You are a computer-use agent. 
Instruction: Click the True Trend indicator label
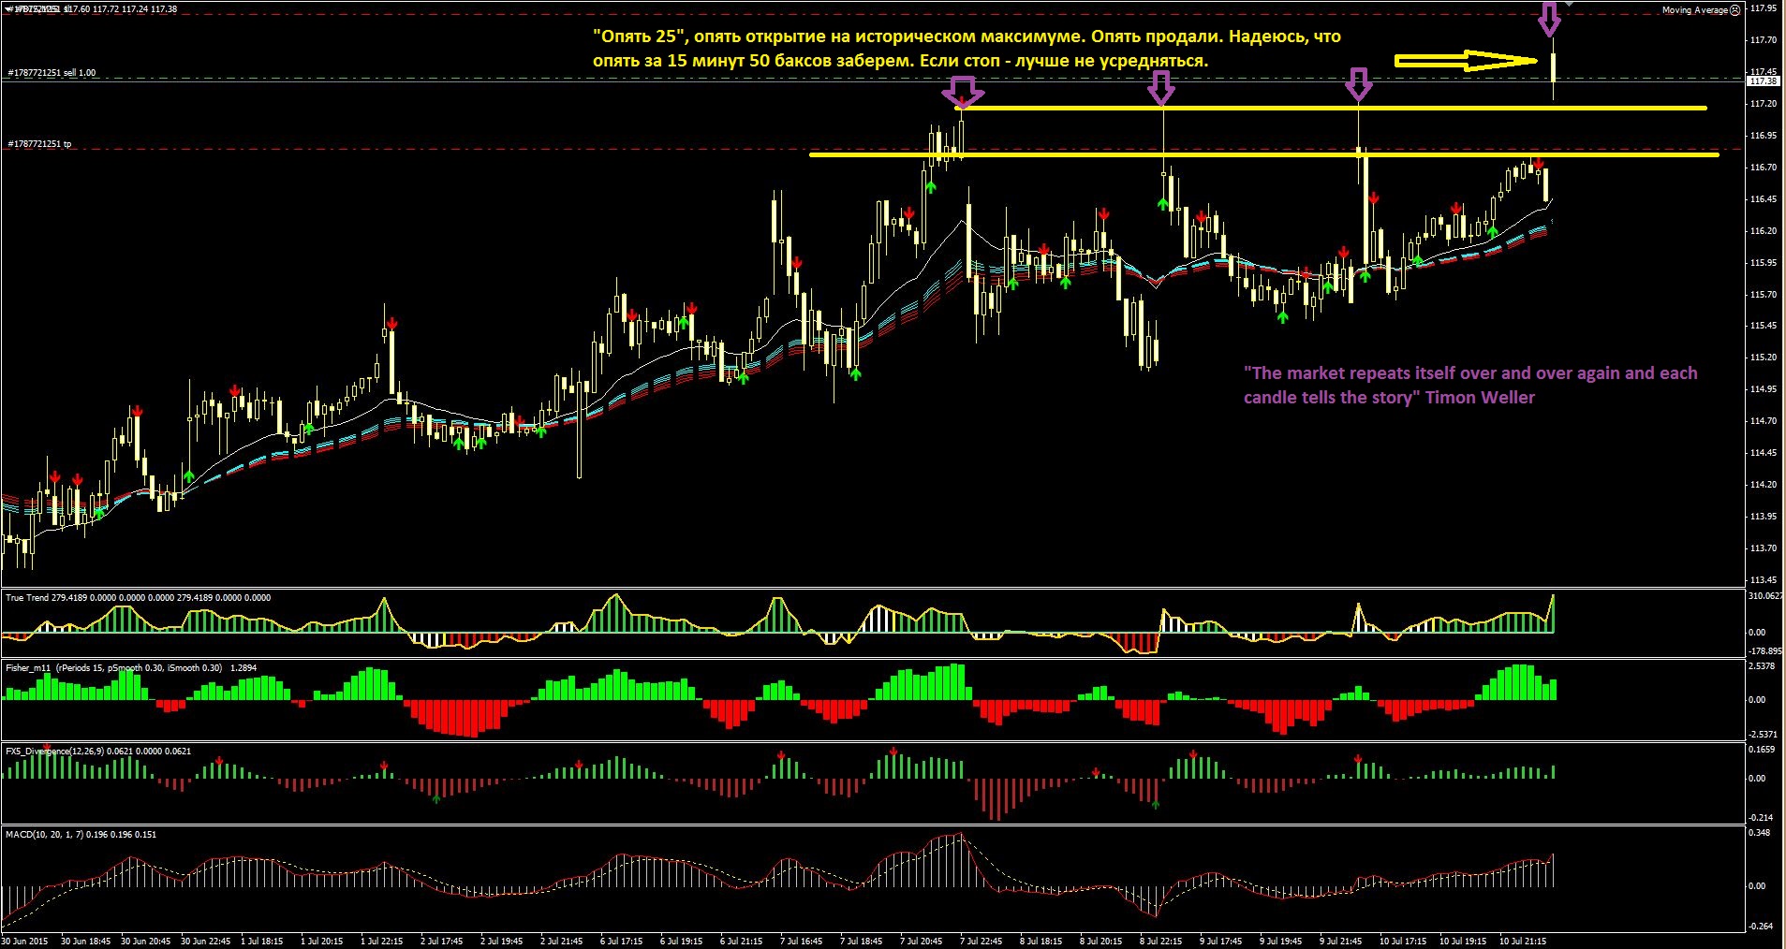(138, 597)
